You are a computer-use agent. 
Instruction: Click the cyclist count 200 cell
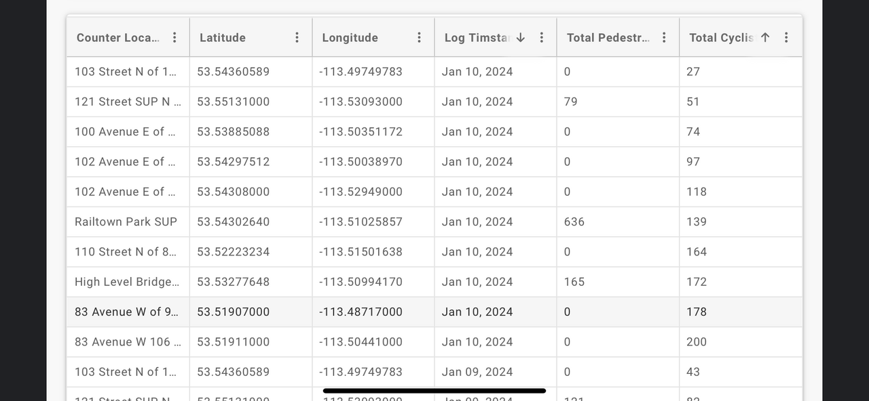(x=697, y=342)
